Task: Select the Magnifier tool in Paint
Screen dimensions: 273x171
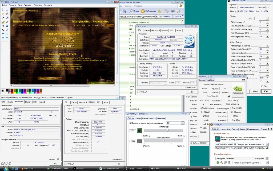Action: point(7,18)
